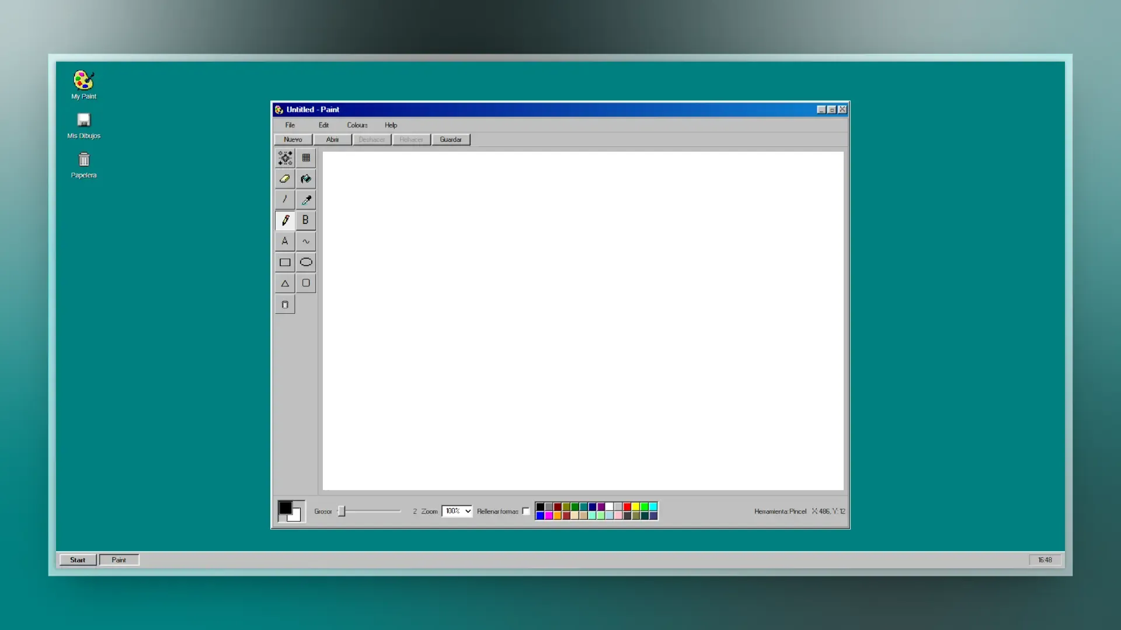Enable the Rellenar formas checkbox
Screen dimensions: 1121x630
click(x=525, y=511)
